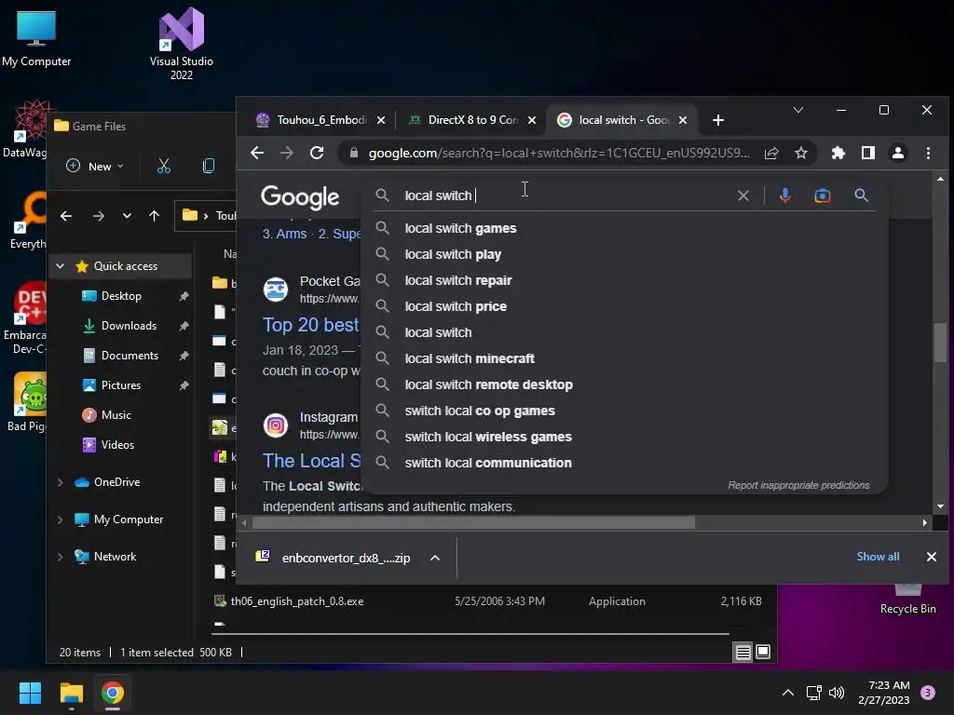Close the DirectX 8 to 9 tab
This screenshot has width=954, height=715.
pos(532,120)
